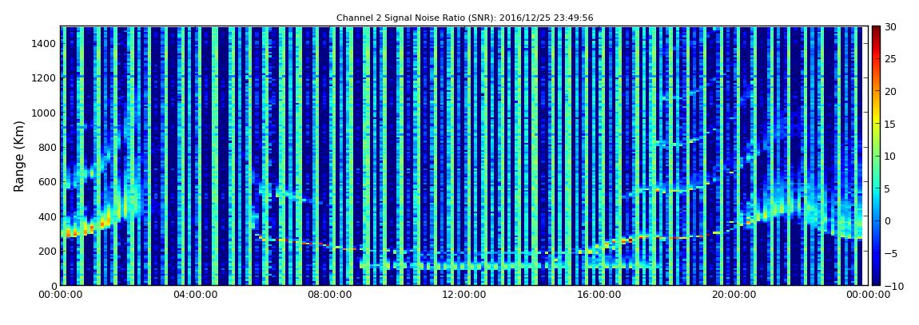Click the 04:00:00 time tick label
The height and width of the screenshot is (325, 919).
(195, 295)
